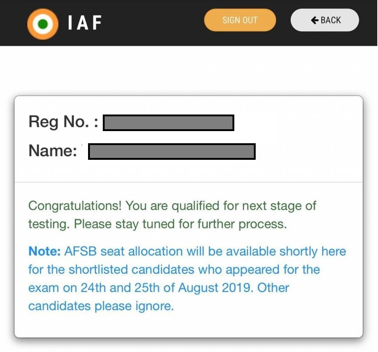Select the redacted candidate name box

pyautogui.click(x=172, y=152)
